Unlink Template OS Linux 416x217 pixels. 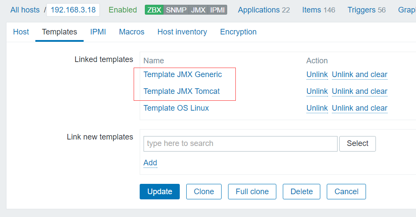coord(317,108)
